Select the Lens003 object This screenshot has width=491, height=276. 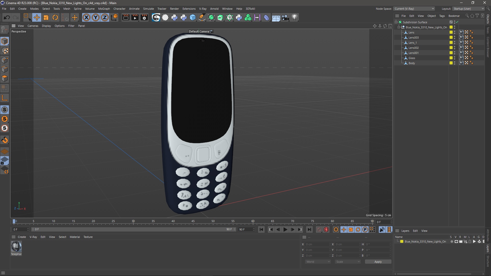click(x=414, y=38)
